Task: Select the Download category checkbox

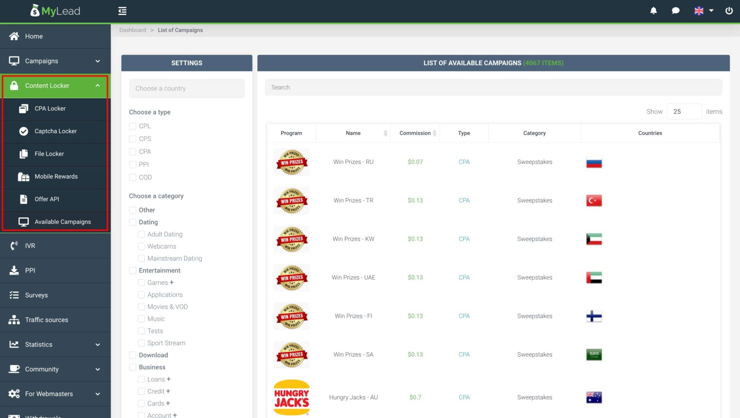Action: [133, 355]
